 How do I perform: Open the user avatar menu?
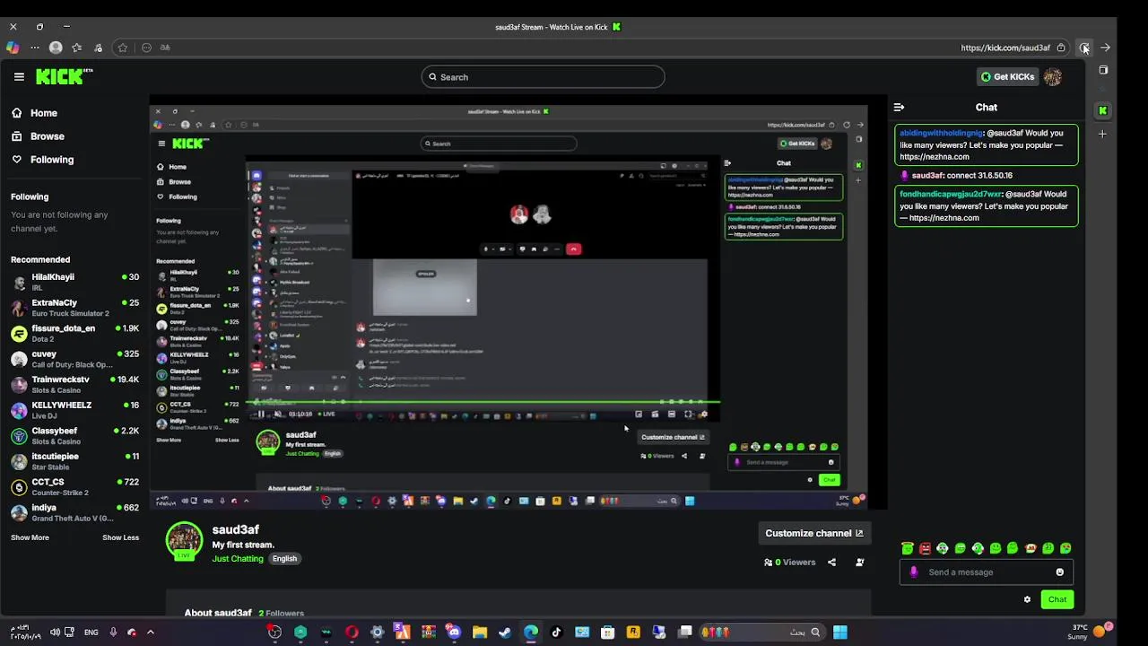pyautogui.click(x=1053, y=77)
